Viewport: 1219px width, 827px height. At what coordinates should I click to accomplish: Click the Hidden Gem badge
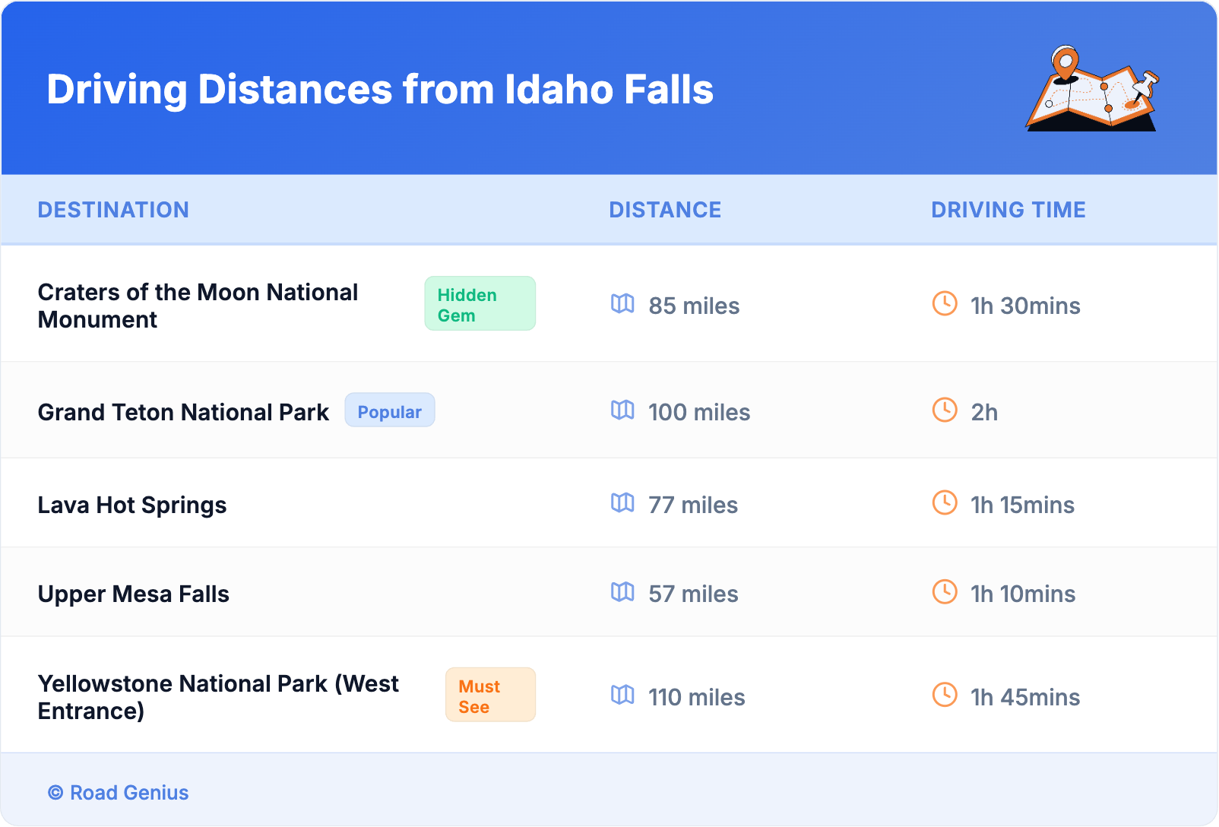coord(480,304)
